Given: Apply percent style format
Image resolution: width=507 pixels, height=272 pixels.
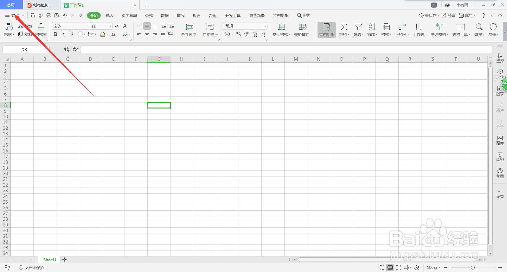Looking at the screenshot, I should [238, 34].
